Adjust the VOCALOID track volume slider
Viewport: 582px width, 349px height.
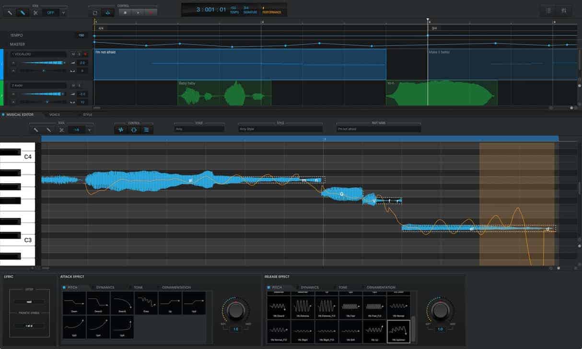click(43, 63)
